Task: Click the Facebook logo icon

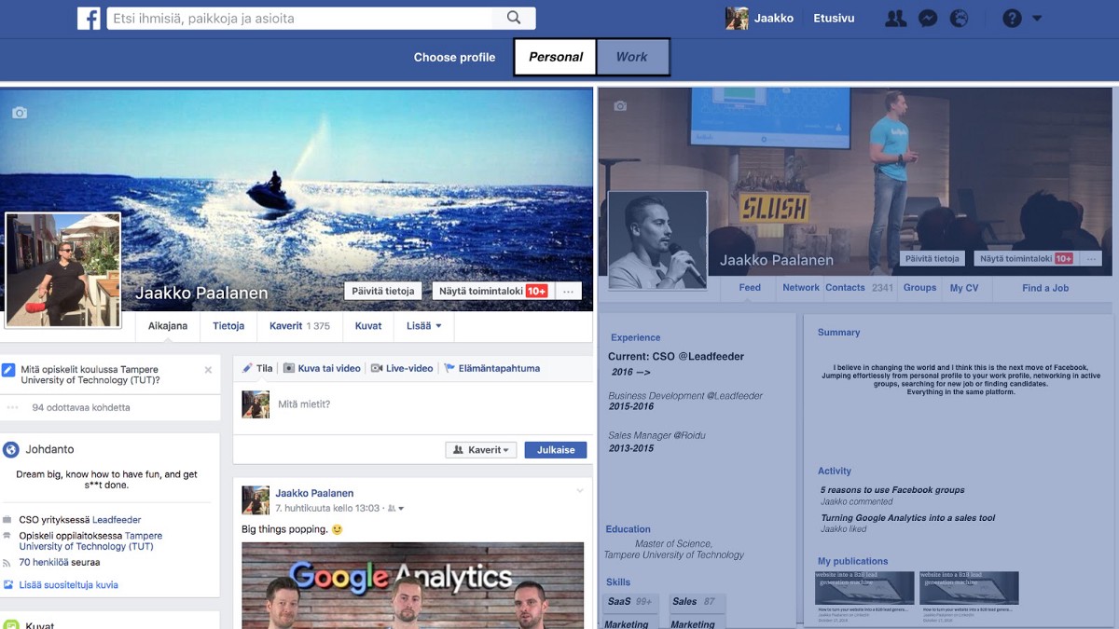Action: click(x=89, y=19)
